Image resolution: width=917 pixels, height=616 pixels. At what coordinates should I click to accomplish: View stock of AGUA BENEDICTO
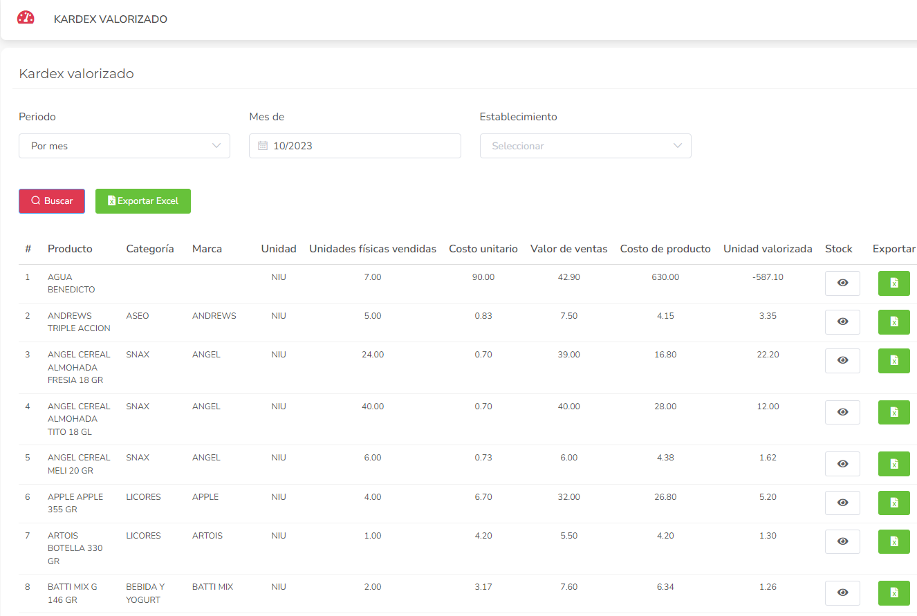842,283
